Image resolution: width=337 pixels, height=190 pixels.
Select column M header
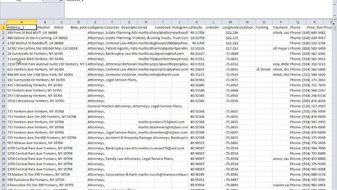[x=230, y=22]
